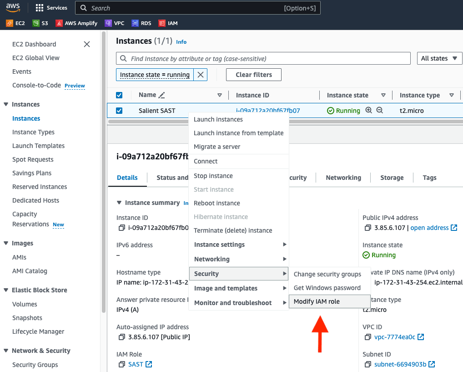Open the Services grid menu
The width and height of the screenshot is (463, 372).
(x=51, y=8)
